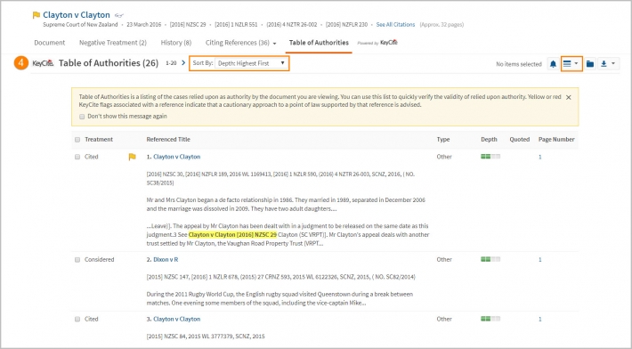
Task: Select checkbox for Dixon v R
Action: click(77, 260)
